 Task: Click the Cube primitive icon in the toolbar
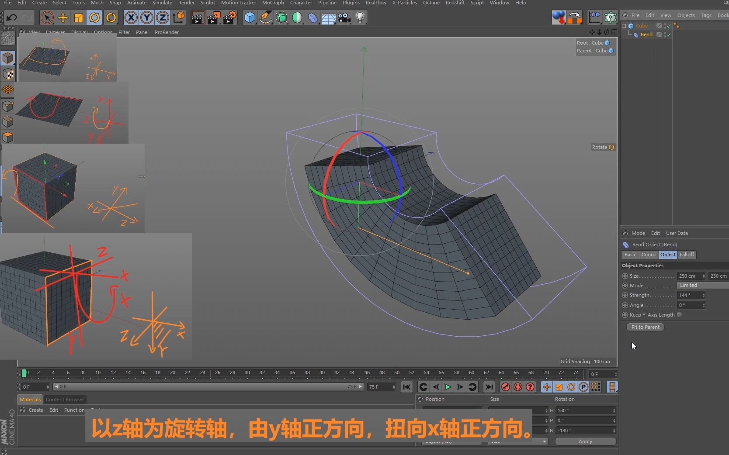[x=249, y=17]
